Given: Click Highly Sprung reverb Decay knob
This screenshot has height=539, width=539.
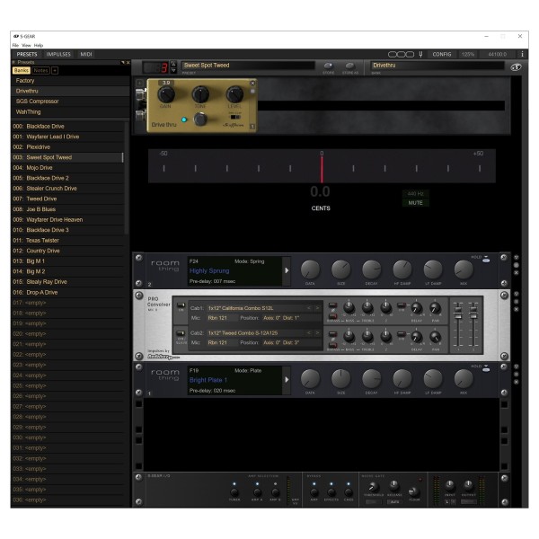Looking at the screenshot, I should 372,269.
